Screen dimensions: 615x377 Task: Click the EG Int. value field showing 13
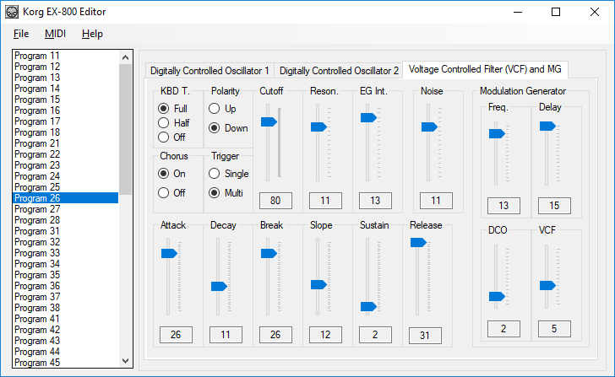(x=375, y=201)
